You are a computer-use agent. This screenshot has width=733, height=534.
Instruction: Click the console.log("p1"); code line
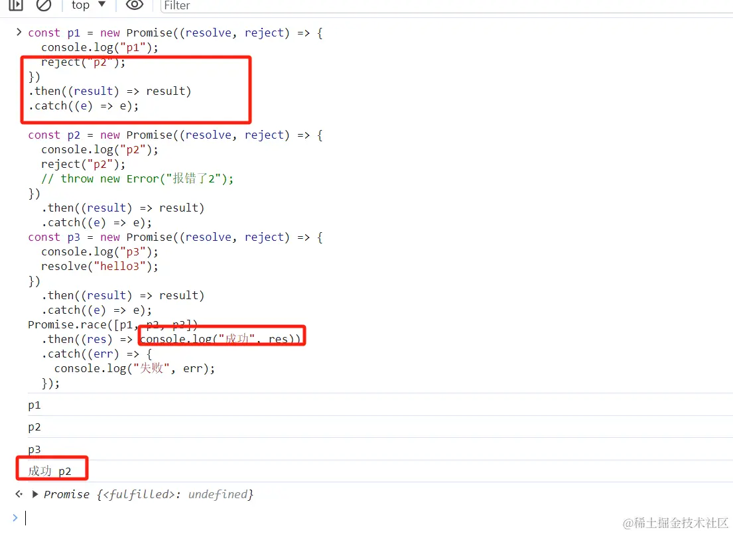[100, 47]
